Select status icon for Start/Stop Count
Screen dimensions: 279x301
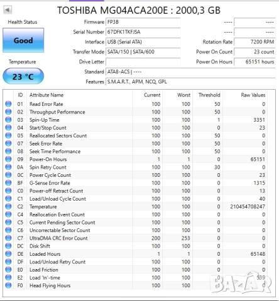click(8, 127)
